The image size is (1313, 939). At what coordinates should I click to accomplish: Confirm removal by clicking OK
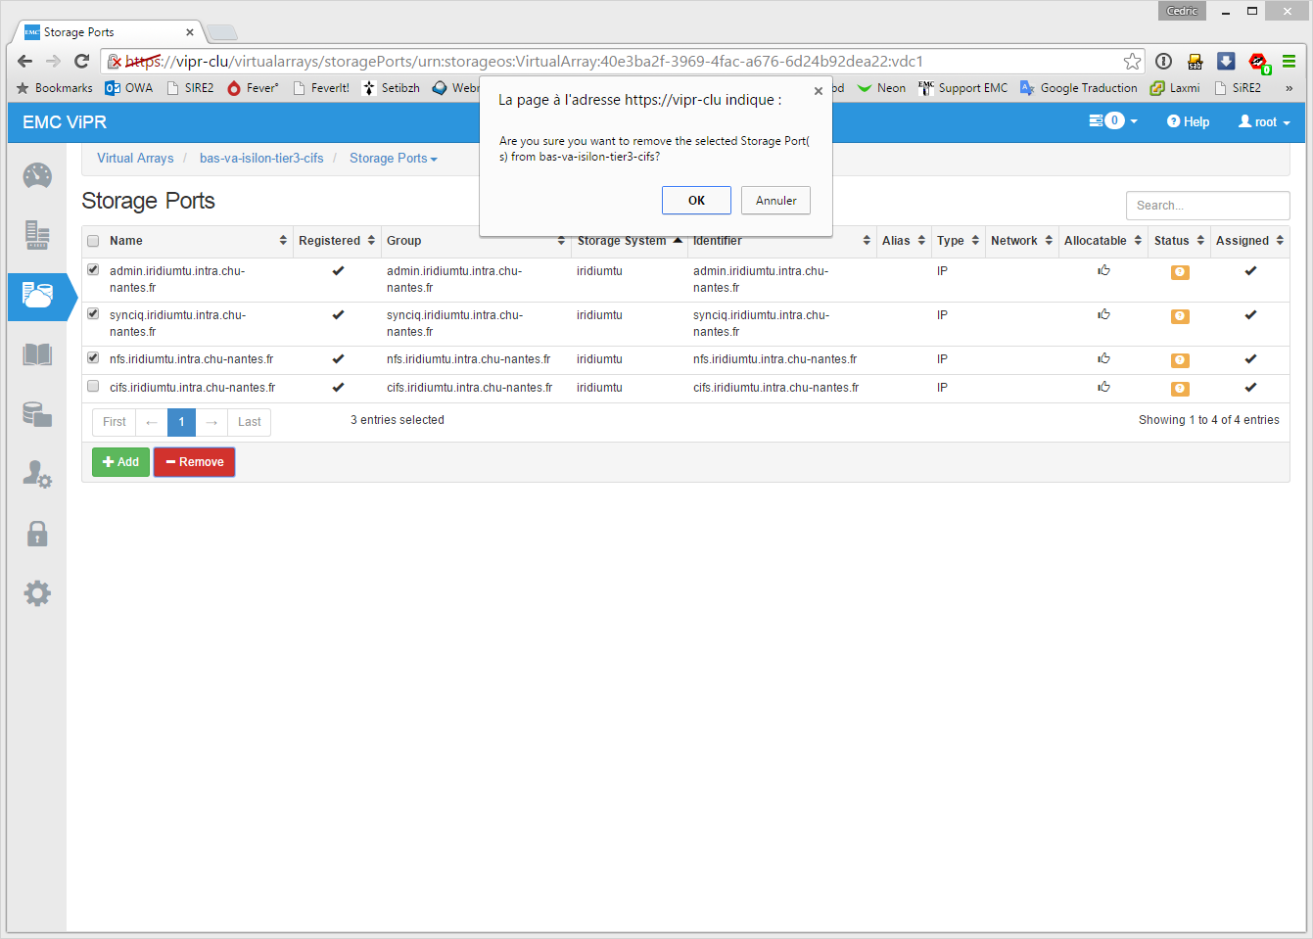click(696, 201)
